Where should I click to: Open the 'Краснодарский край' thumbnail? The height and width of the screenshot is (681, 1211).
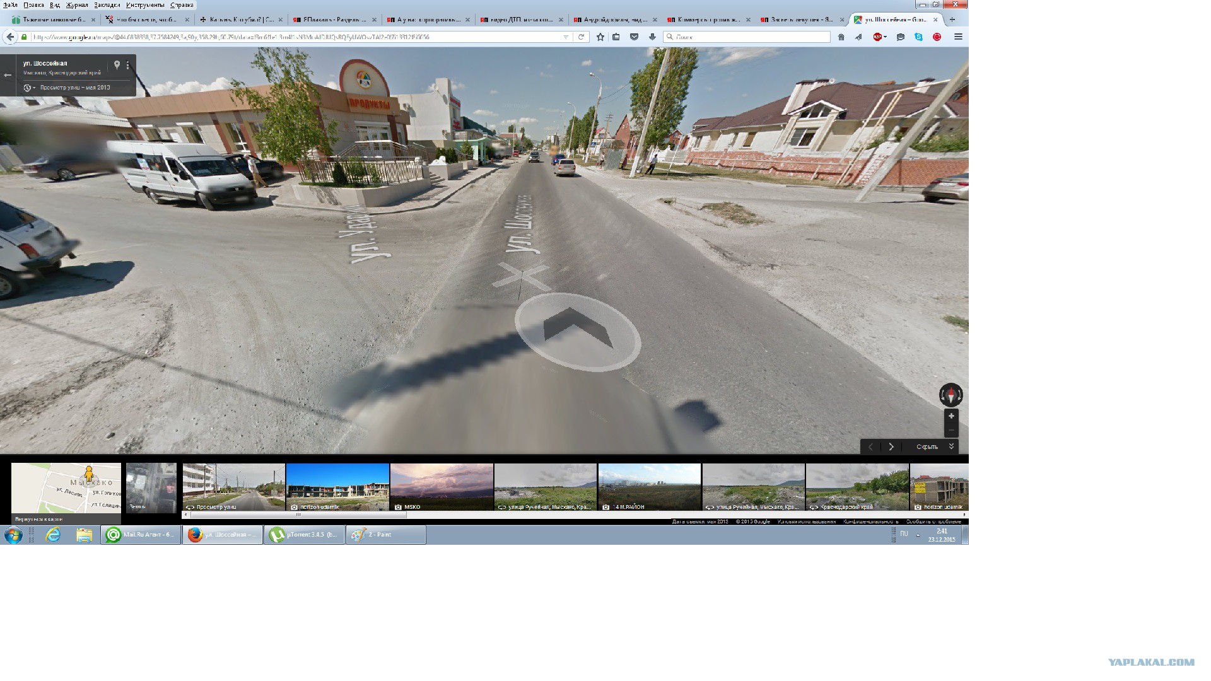857,487
